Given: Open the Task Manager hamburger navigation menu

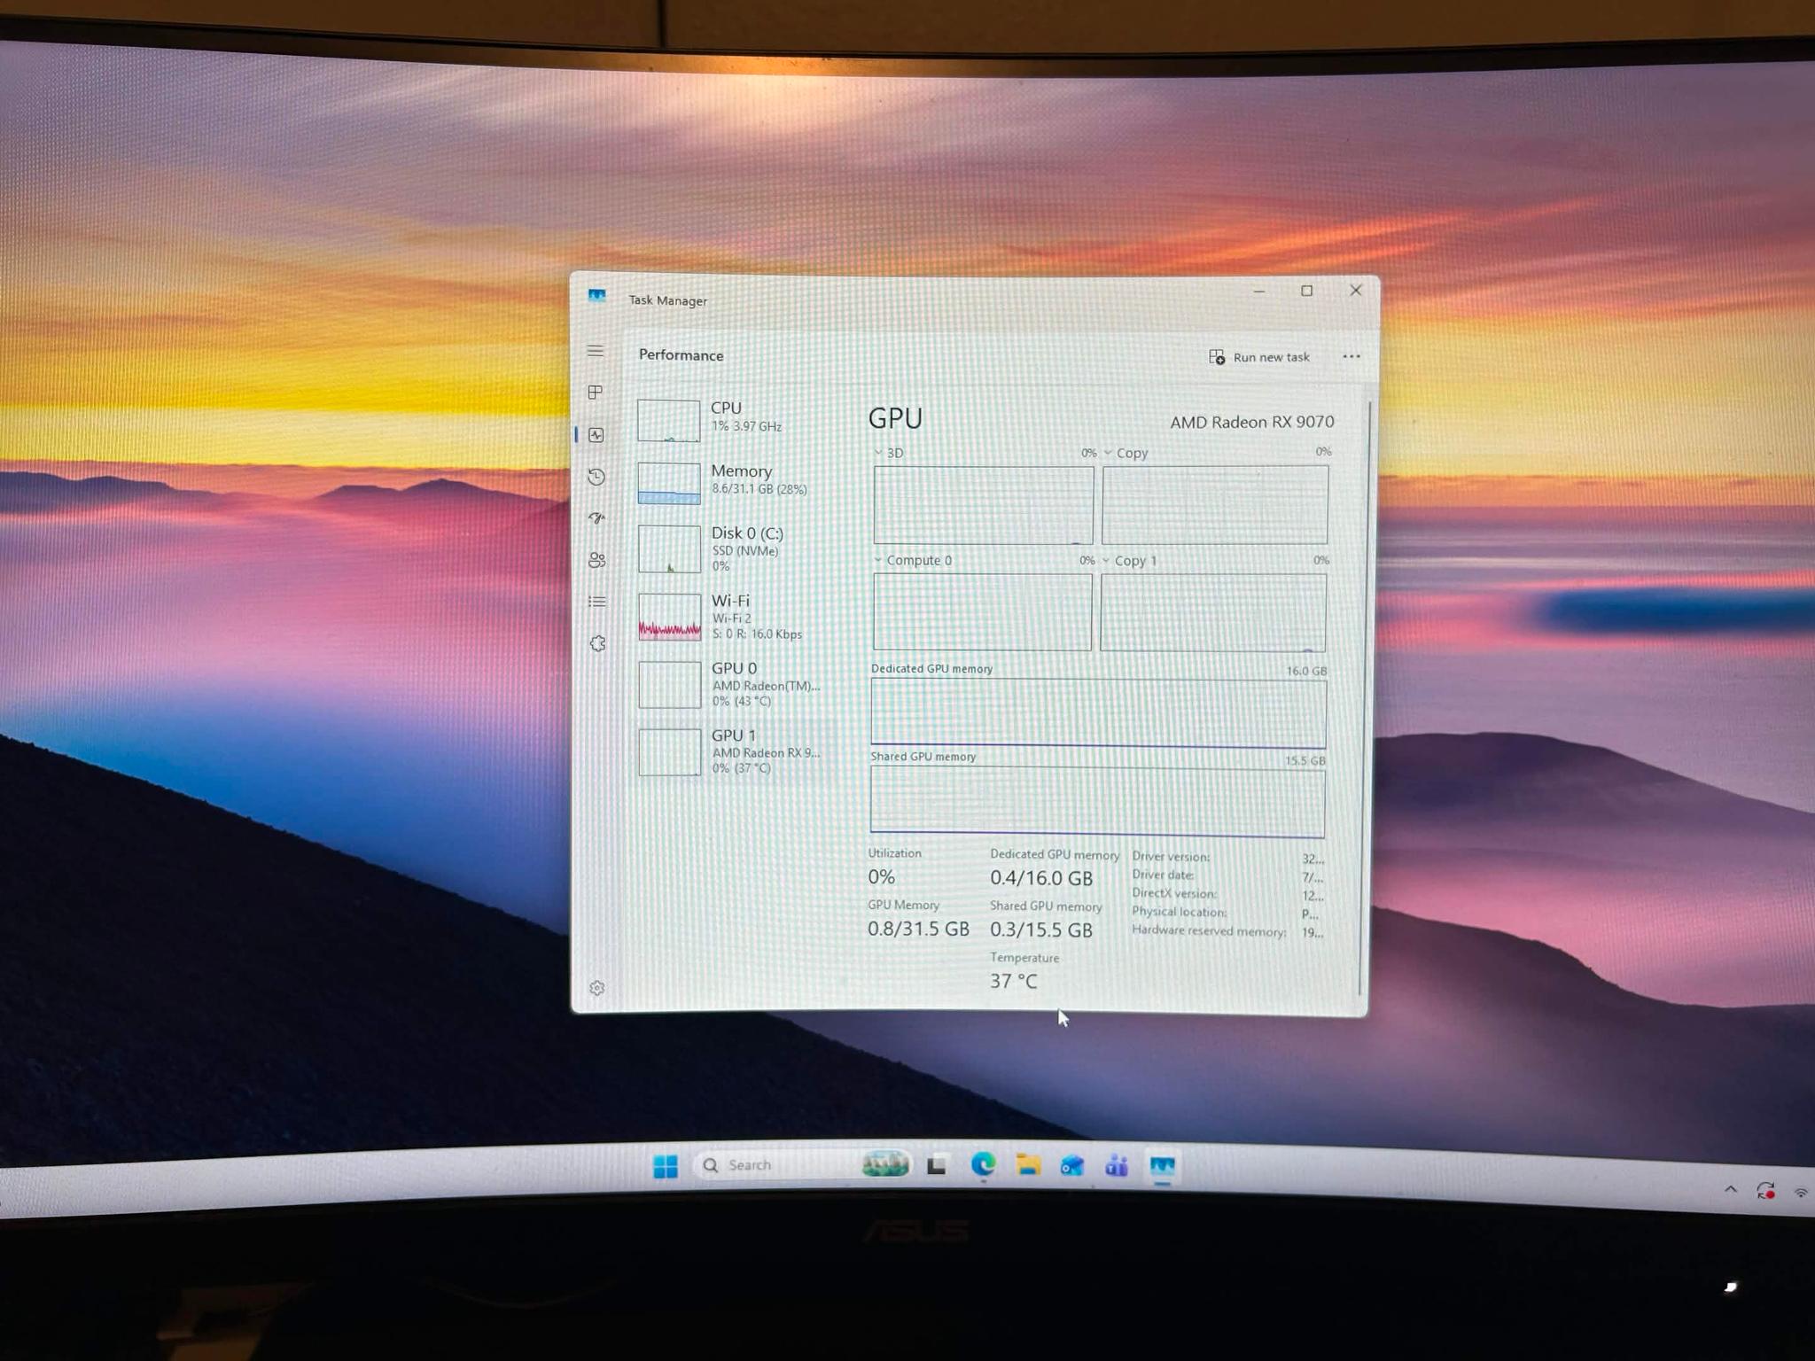Looking at the screenshot, I should coord(596,351).
